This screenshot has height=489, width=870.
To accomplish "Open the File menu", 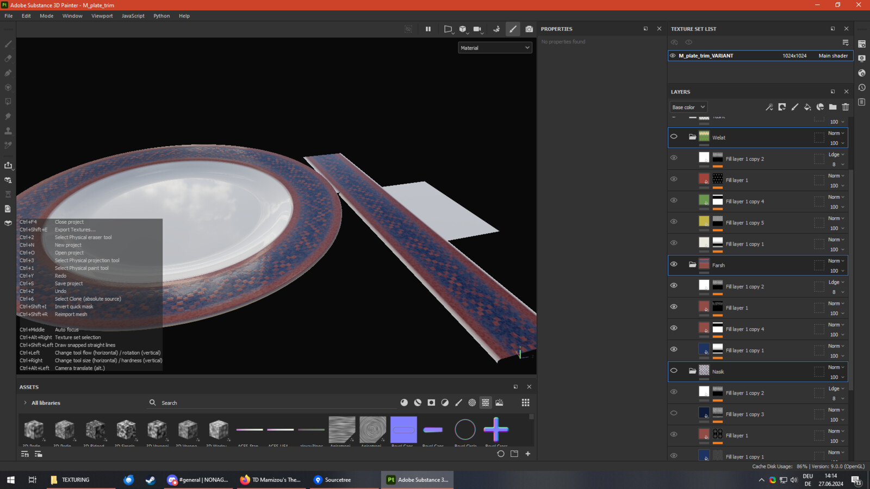I will [9, 16].
